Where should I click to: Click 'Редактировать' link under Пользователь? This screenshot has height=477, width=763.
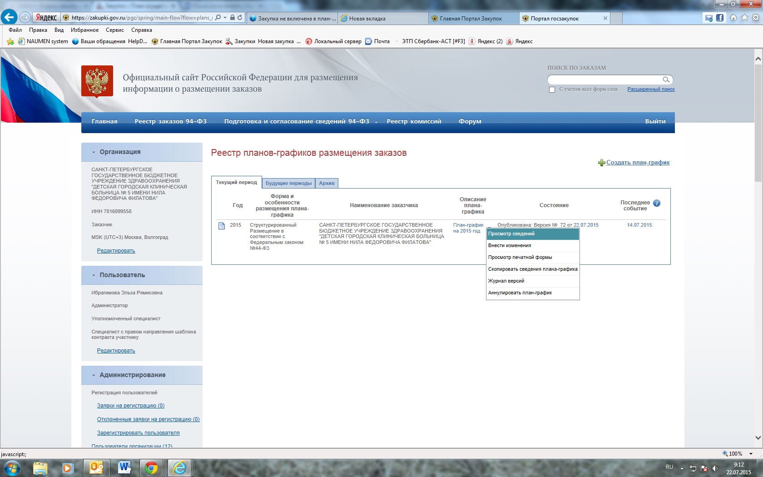click(x=116, y=351)
